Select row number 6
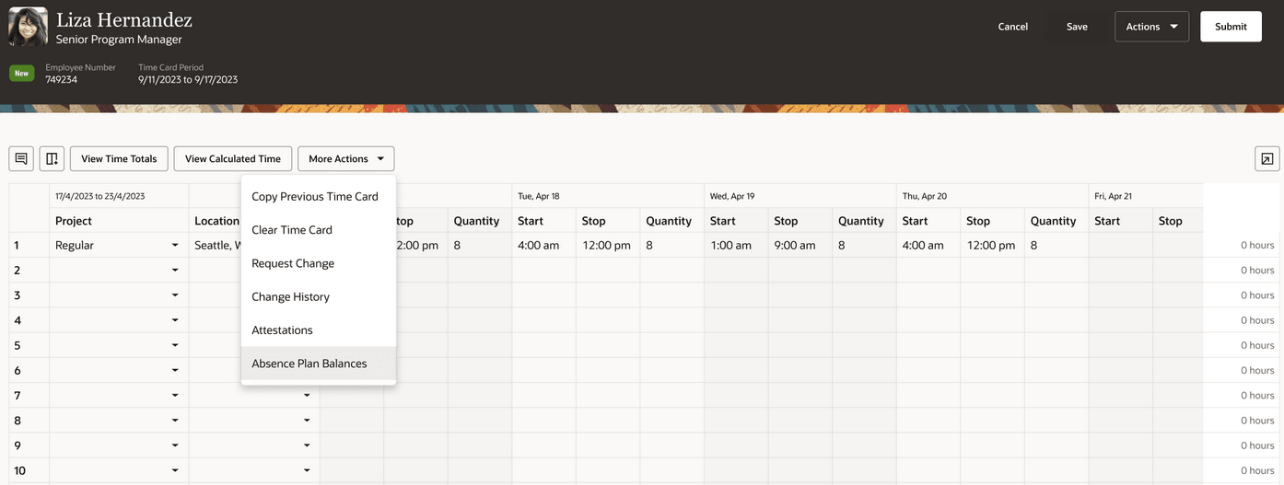1284x485 pixels. pos(18,370)
